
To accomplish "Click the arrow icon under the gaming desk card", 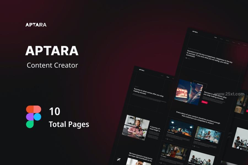I will [167, 139].
